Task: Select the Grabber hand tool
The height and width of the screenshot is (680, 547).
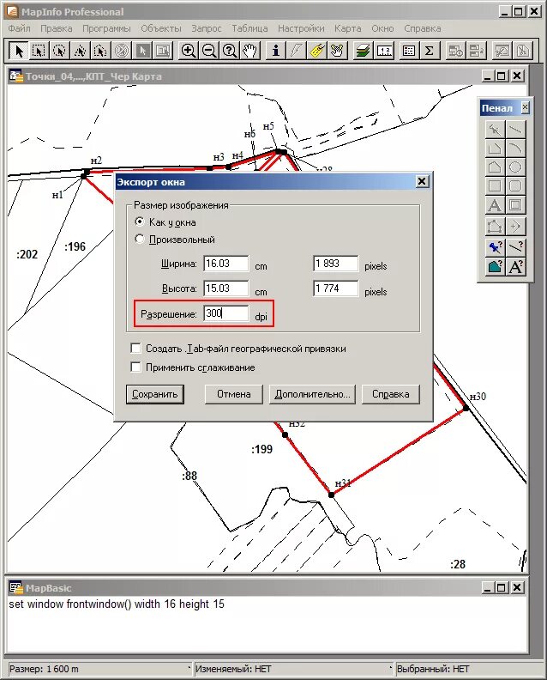Action: [x=249, y=51]
